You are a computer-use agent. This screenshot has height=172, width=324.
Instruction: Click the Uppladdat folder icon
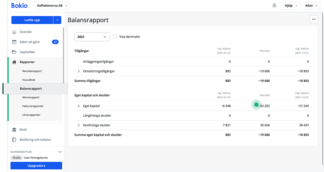(x=14, y=52)
